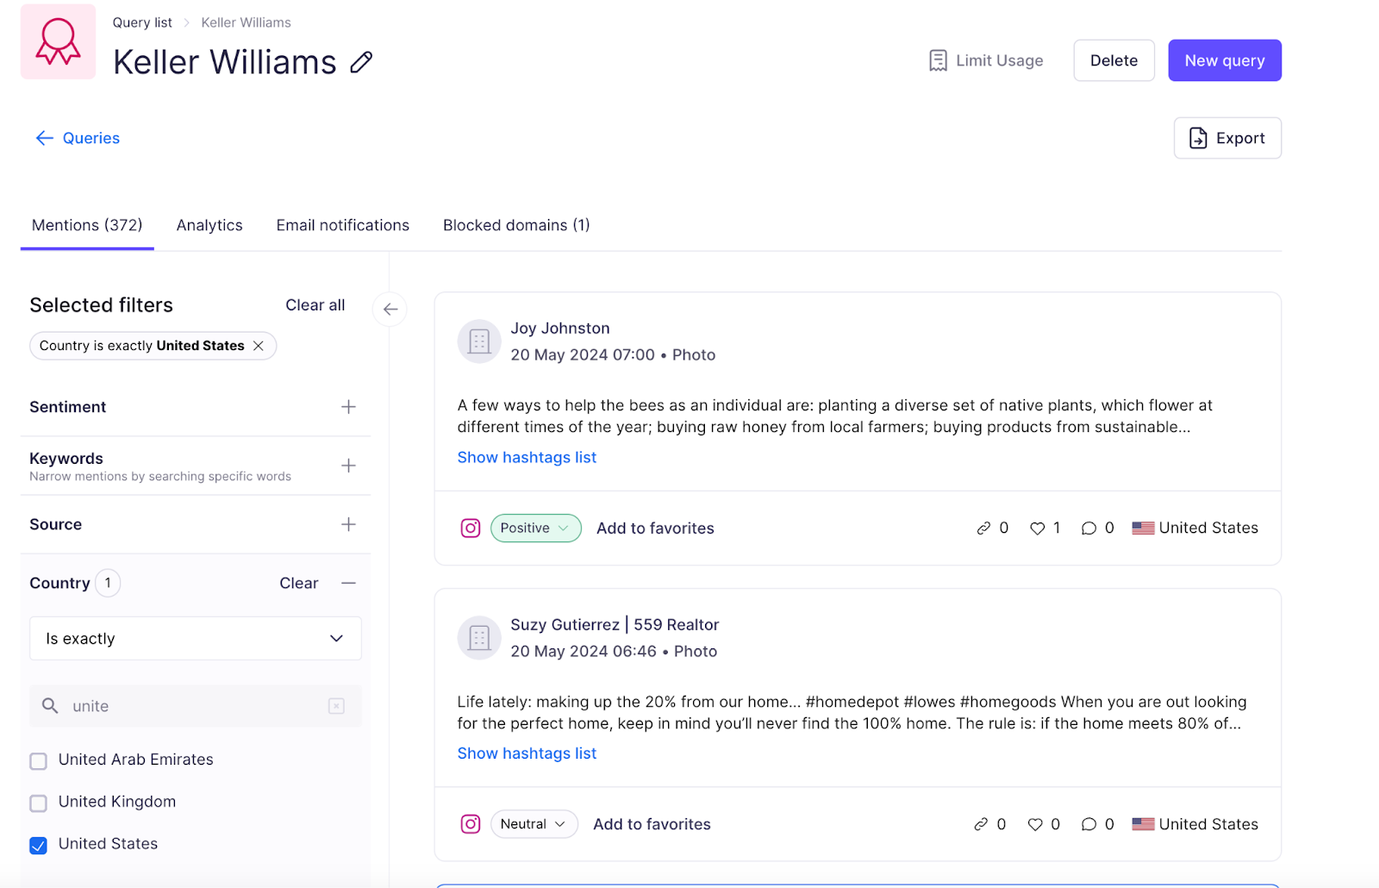Collapse the Country filter section

click(x=348, y=584)
